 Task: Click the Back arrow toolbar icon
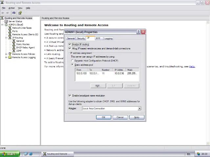point(3,13)
